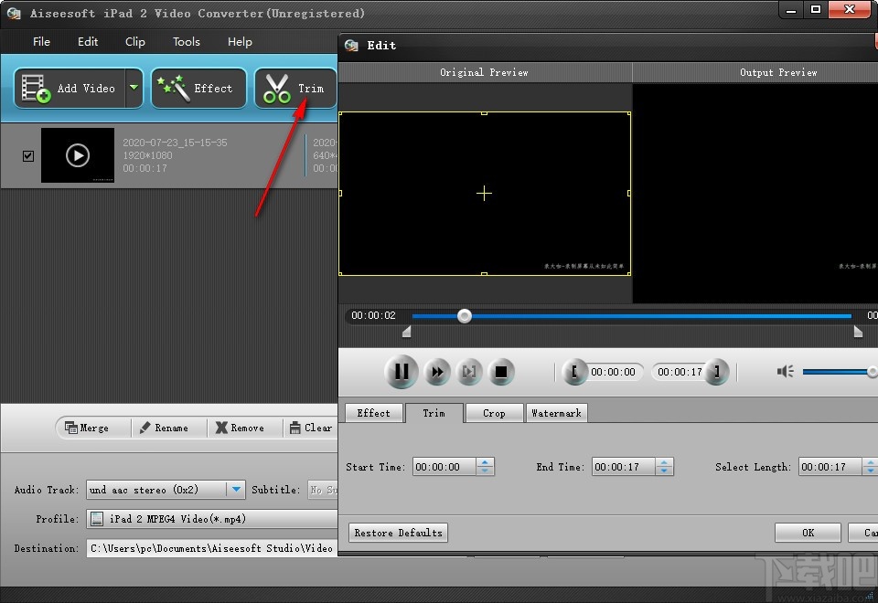Set trim start with left bracket button
Screen dimensions: 878x603
click(574, 372)
